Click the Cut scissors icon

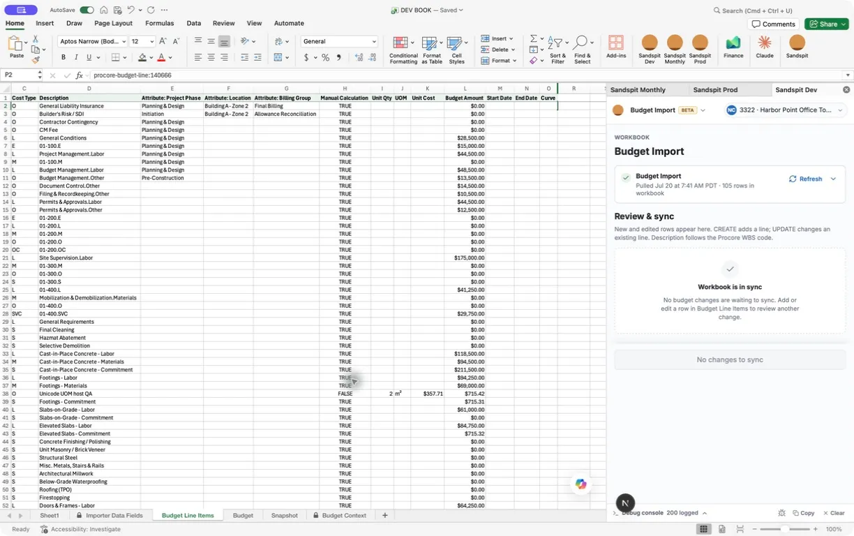click(x=36, y=40)
